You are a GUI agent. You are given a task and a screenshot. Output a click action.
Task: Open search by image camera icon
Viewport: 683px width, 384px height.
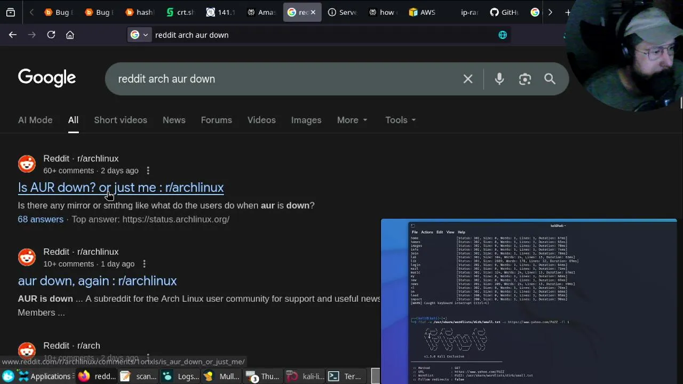tap(525, 79)
